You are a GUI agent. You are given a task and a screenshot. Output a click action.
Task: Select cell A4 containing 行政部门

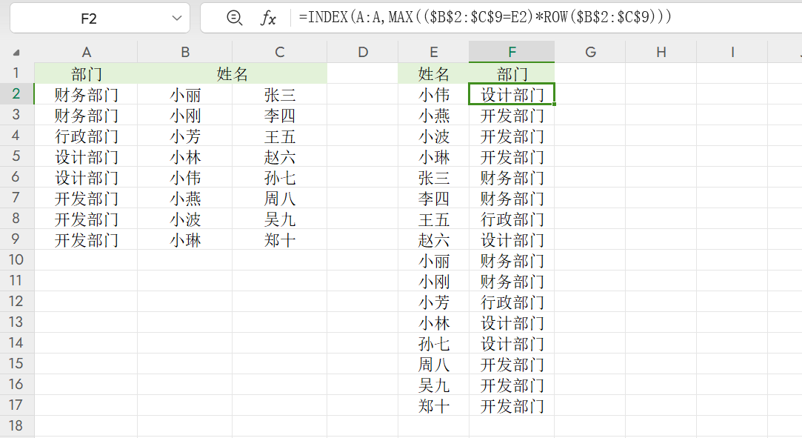[x=87, y=136]
